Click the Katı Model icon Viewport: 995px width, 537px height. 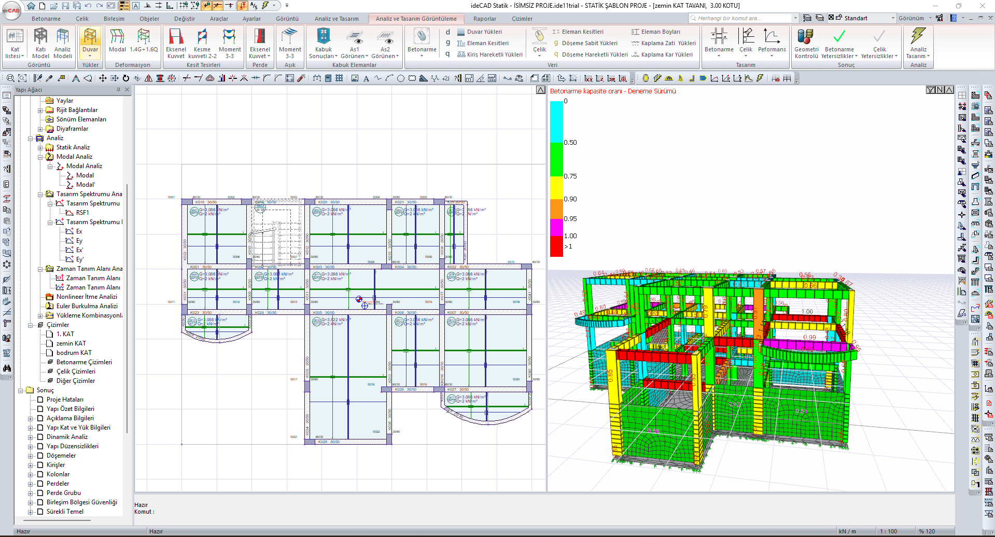click(x=40, y=44)
